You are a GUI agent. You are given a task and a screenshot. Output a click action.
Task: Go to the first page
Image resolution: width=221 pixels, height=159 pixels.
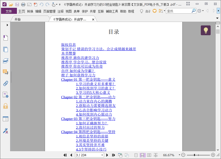click(65, 155)
